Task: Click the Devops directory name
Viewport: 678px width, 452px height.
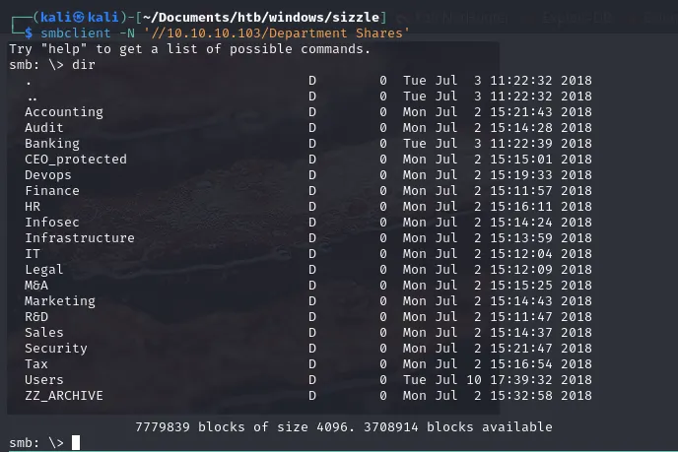Action: (x=48, y=175)
